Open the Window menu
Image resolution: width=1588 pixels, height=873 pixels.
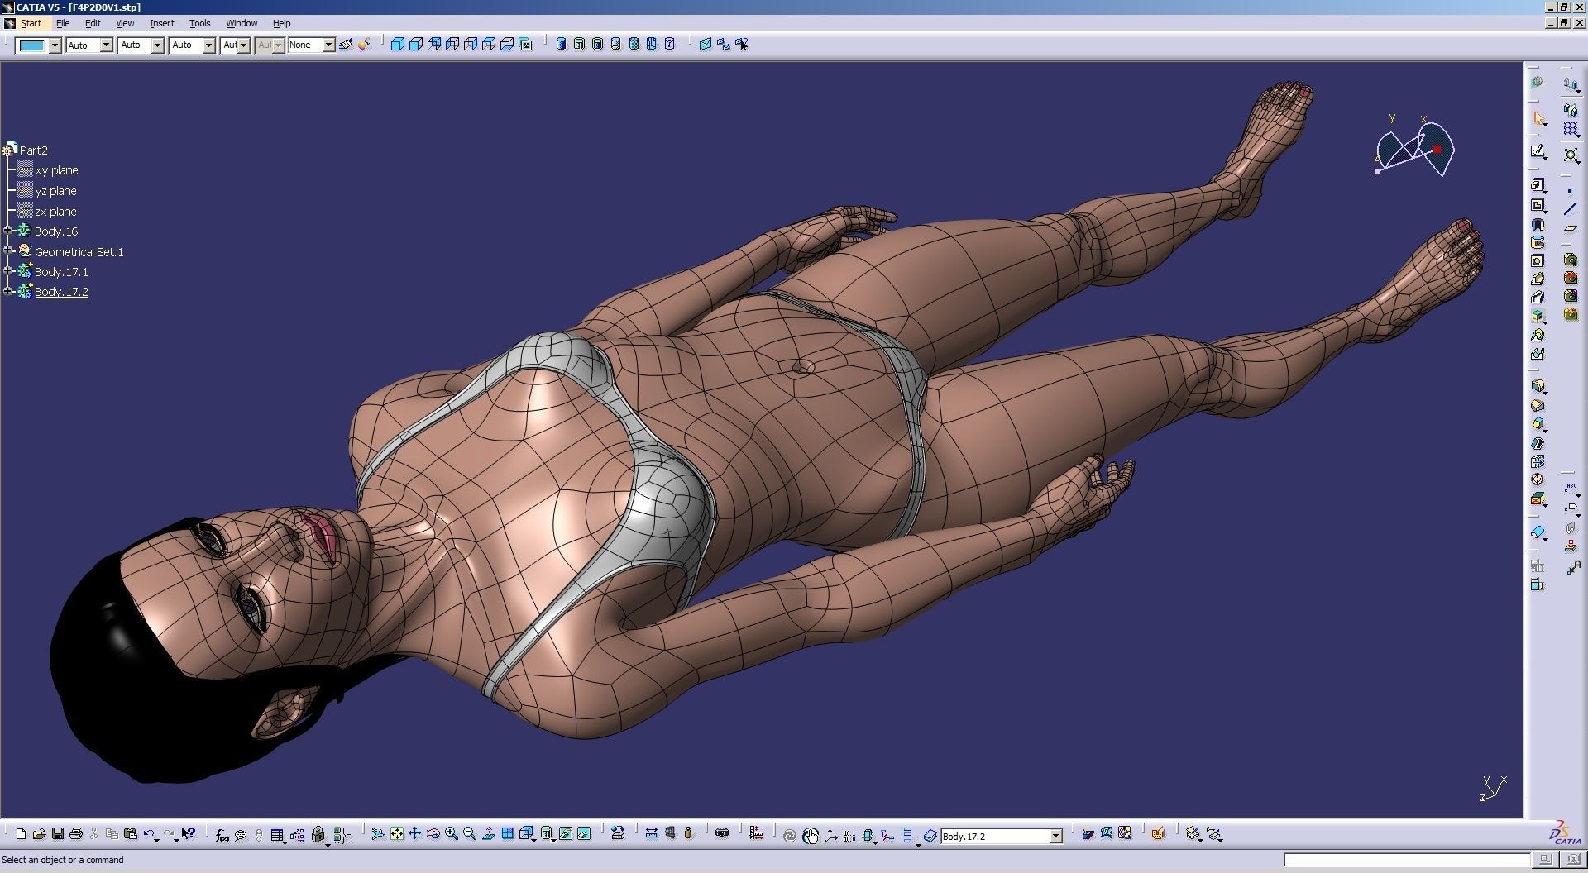242,23
